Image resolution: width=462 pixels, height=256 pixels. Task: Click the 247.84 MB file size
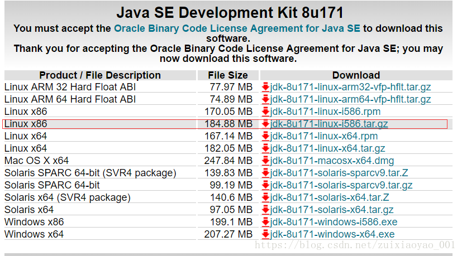click(x=228, y=161)
